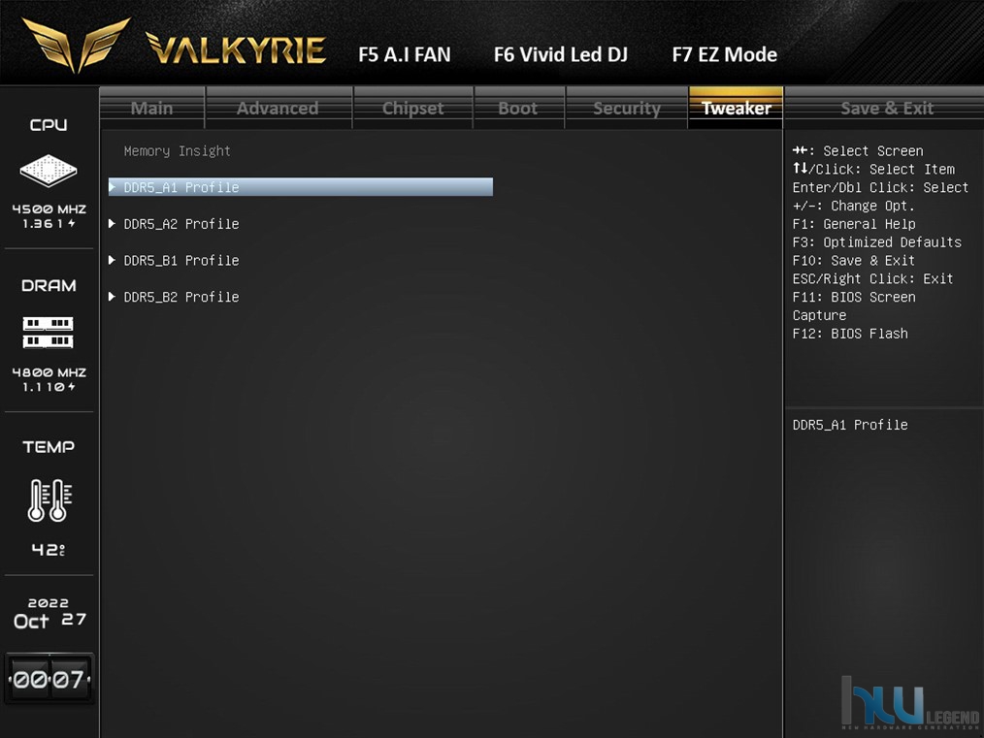Launch F6 Vivid Led DJ

click(x=561, y=55)
